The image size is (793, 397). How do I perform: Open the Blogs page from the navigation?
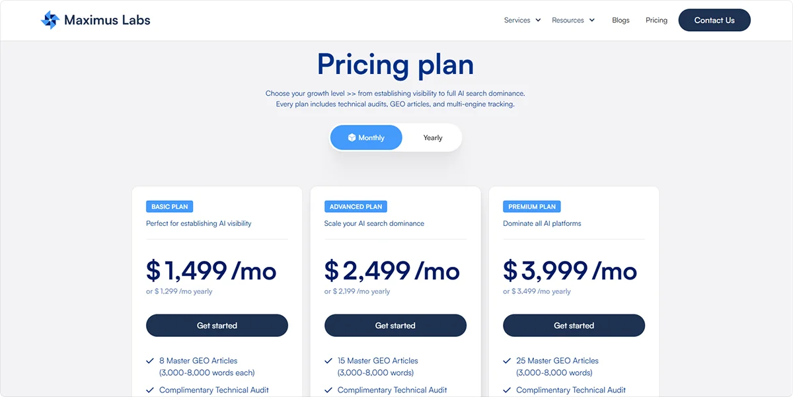point(621,20)
